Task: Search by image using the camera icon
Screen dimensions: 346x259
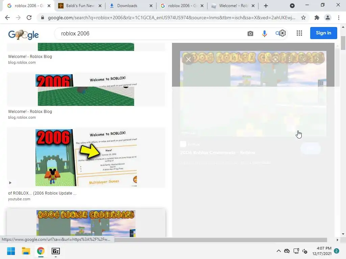Action: pos(250,33)
